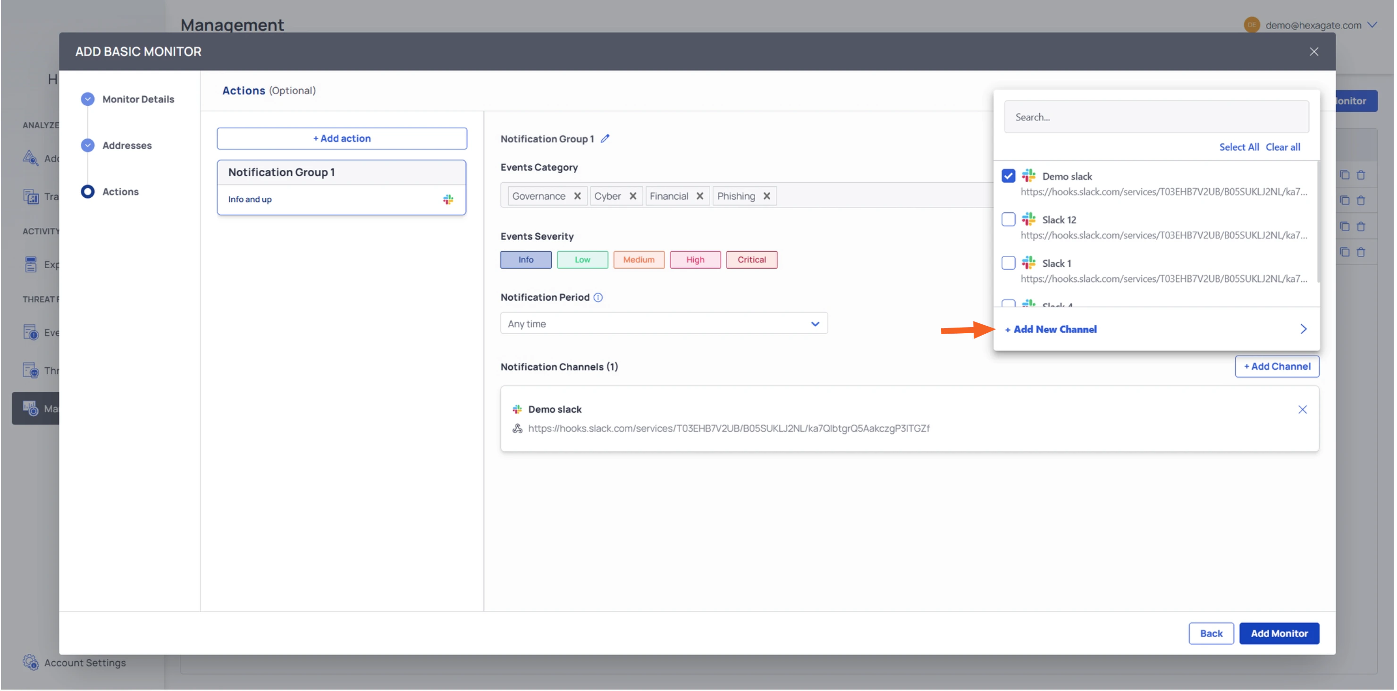The height and width of the screenshot is (691, 1397).
Task: Go to the Addresses step
Action: click(127, 145)
